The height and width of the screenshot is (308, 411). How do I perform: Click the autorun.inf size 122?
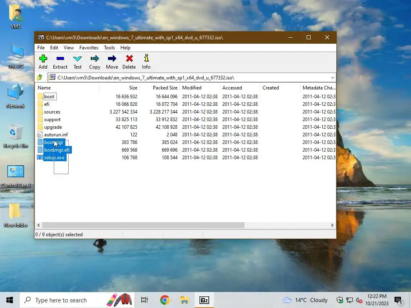tap(133, 135)
